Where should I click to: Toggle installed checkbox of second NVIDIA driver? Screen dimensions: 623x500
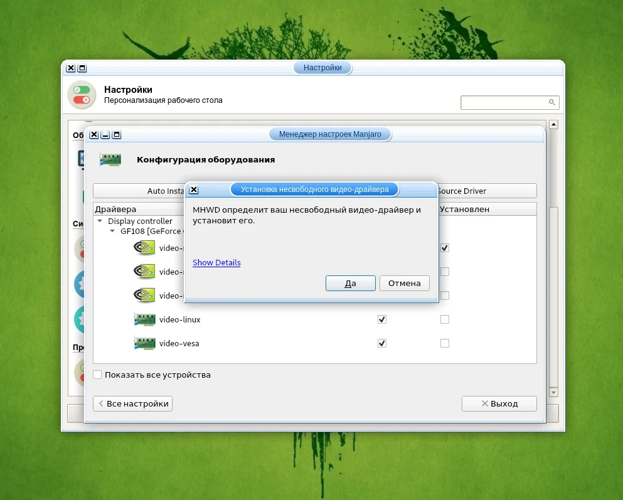coord(445,272)
